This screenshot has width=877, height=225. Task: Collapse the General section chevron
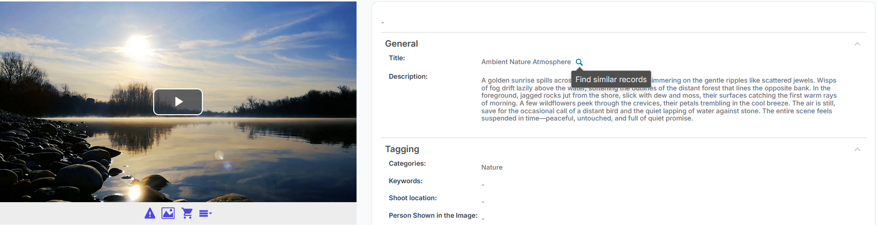[x=857, y=44]
